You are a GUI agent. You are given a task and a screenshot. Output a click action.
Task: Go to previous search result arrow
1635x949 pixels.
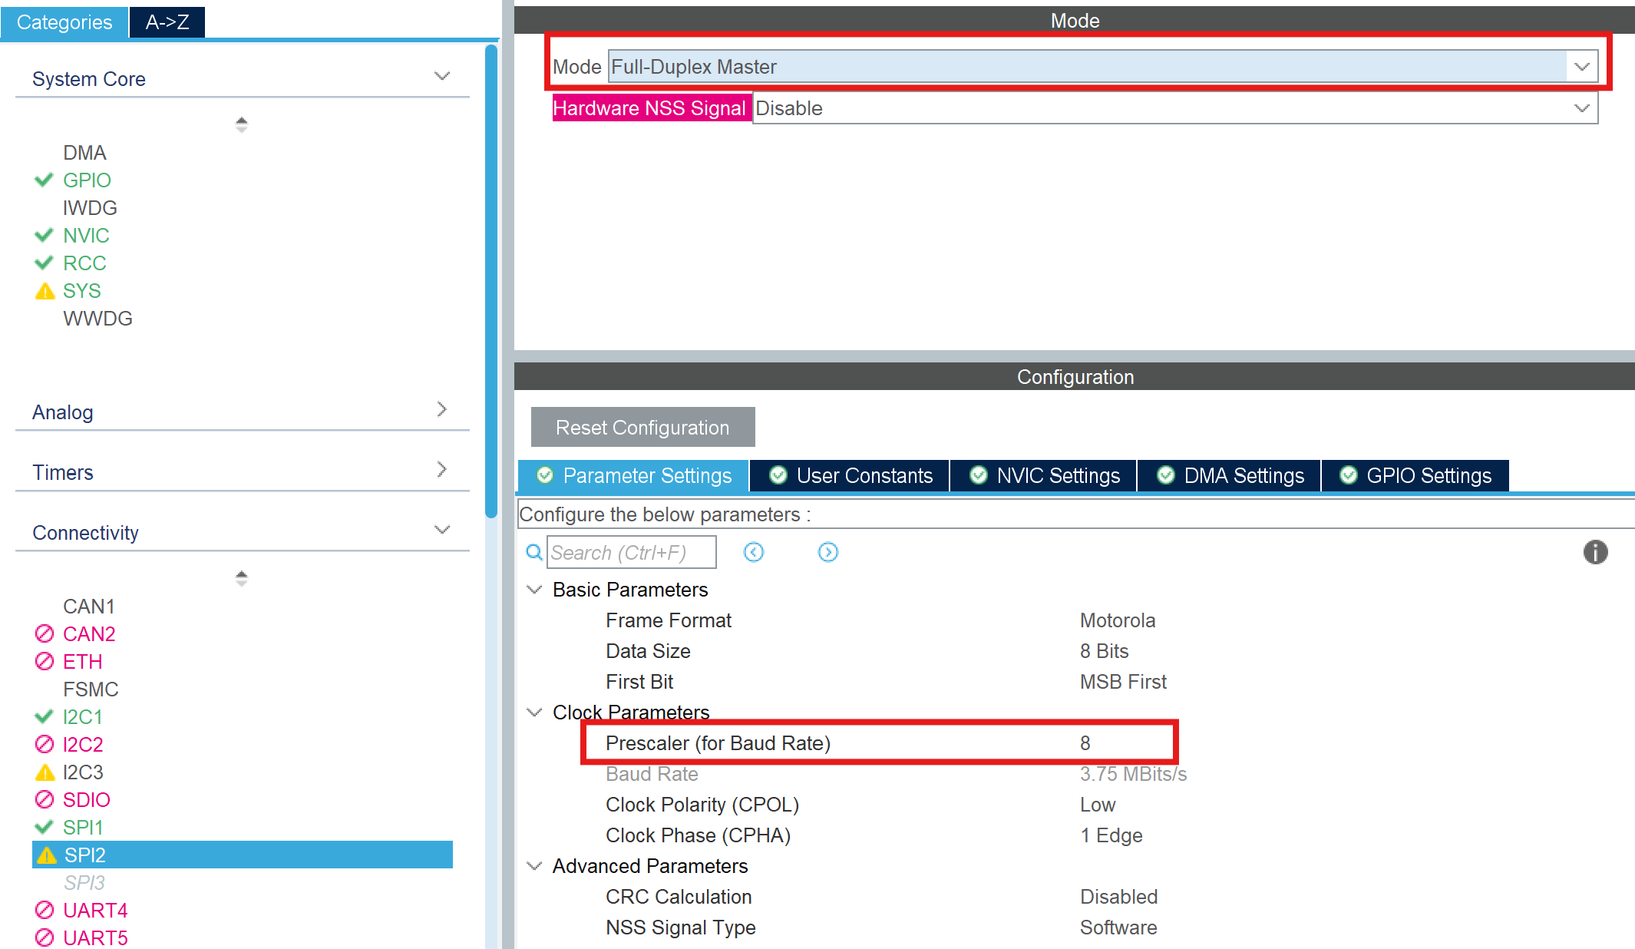(754, 552)
